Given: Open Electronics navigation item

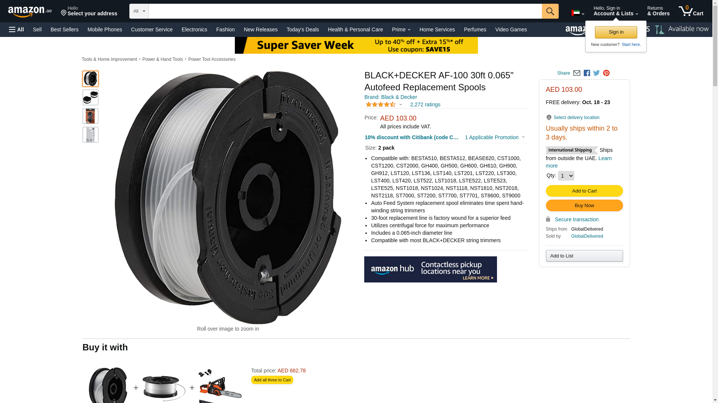Looking at the screenshot, I should coord(194,29).
